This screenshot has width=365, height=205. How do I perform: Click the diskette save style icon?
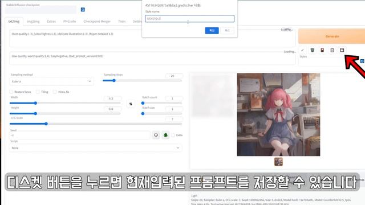point(342,50)
